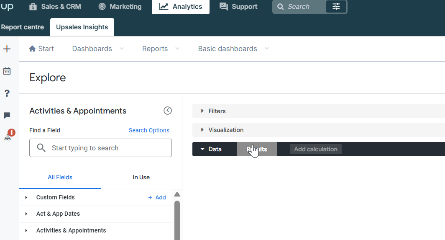Viewport: 445px width, 240px height.
Task: Switch to the In Use tab
Action: click(x=141, y=178)
